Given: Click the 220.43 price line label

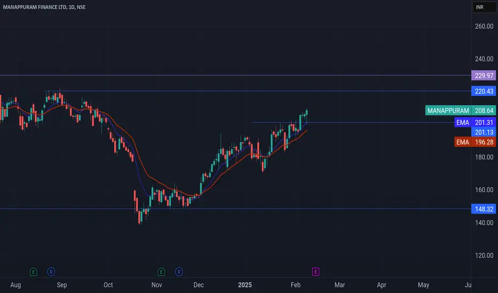Looking at the screenshot, I should [484, 91].
